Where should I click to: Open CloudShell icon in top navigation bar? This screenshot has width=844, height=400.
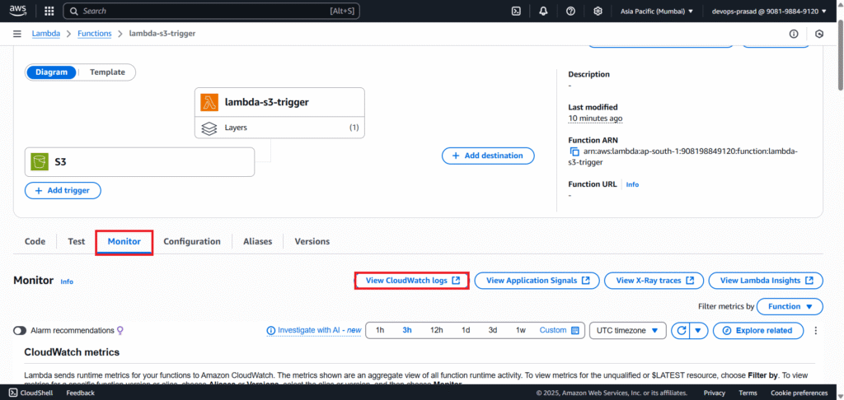coord(516,11)
